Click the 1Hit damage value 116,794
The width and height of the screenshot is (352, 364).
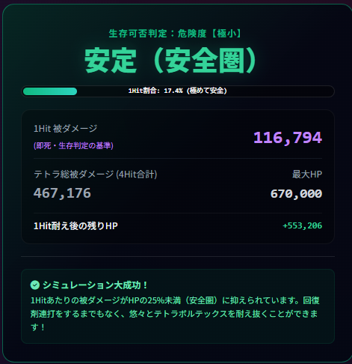[288, 138]
